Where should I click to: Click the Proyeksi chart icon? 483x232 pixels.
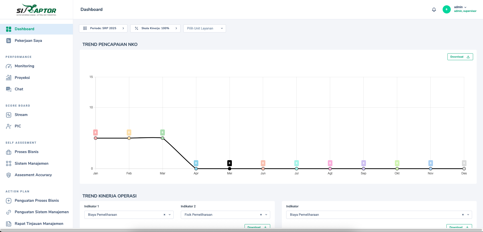(9, 78)
